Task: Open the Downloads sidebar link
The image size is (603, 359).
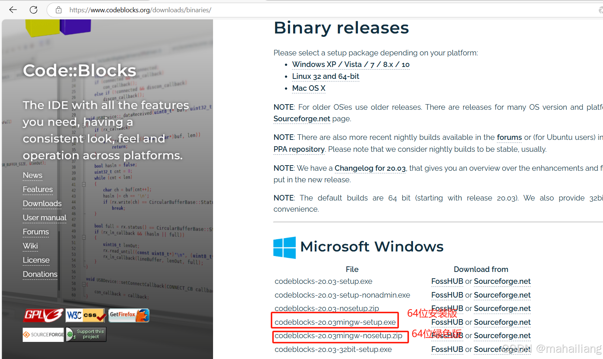Action: (42, 203)
